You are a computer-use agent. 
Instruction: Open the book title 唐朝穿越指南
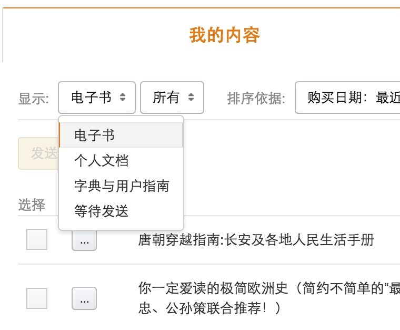[256, 240]
